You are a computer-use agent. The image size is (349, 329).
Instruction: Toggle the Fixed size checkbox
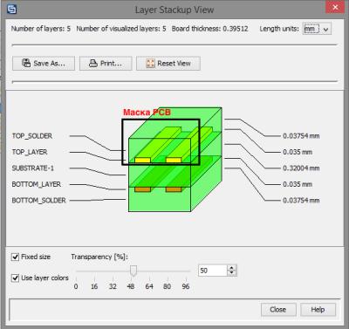[15, 257]
